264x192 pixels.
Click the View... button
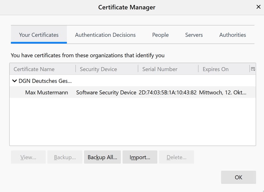point(28,157)
